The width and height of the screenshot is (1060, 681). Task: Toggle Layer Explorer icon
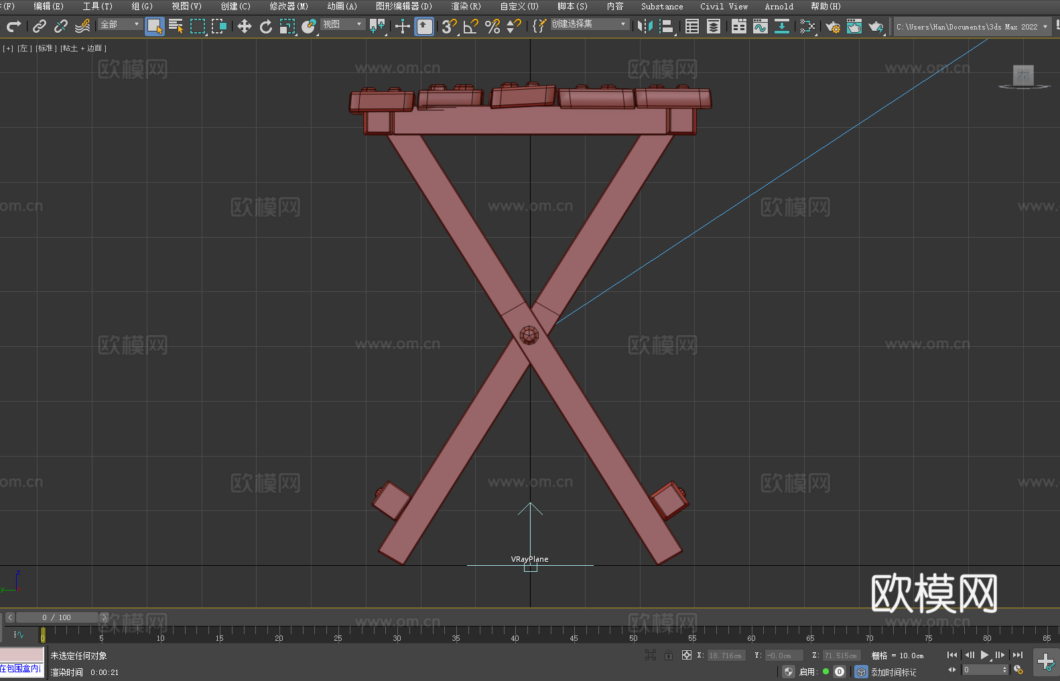coord(714,26)
